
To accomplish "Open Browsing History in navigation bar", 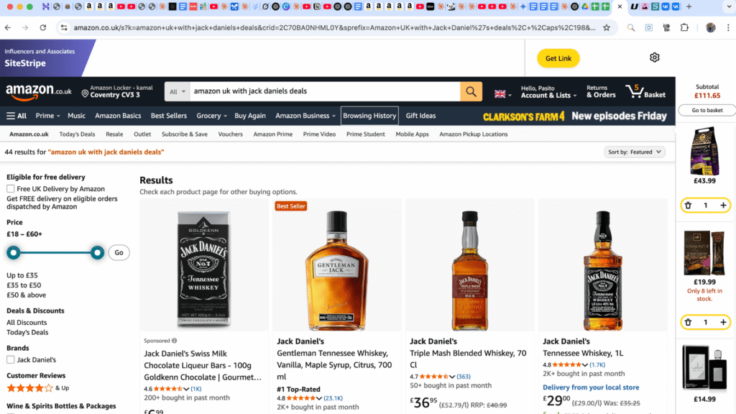I will (x=369, y=116).
